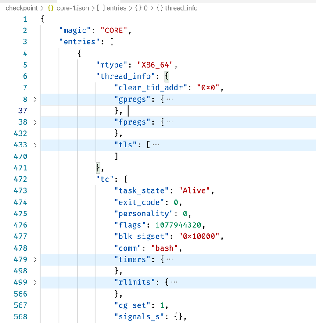Click the flags value 1077944320
This screenshot has width=316, height=323.
coord(178,225)
